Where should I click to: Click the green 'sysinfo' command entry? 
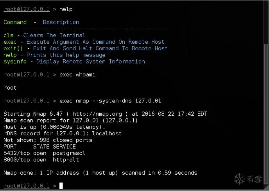click(x=15, y=62)
